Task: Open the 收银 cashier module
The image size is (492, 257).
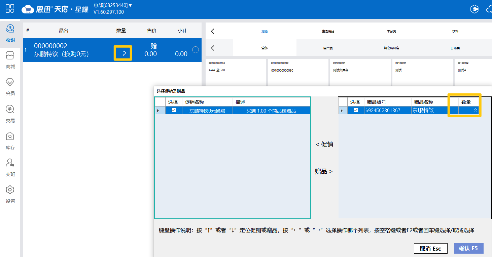Action: 10,33
